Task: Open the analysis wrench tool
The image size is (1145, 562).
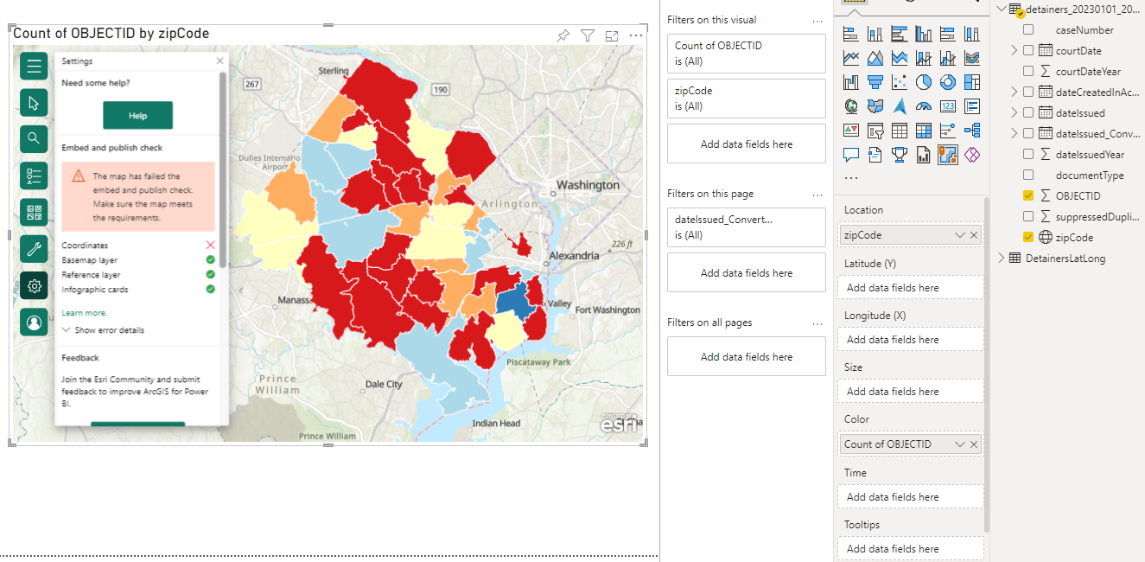Action: click(34, 249)
